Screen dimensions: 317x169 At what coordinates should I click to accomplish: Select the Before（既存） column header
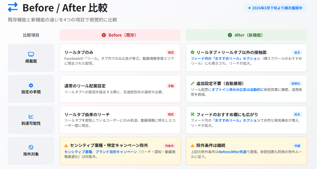(120, 35)
